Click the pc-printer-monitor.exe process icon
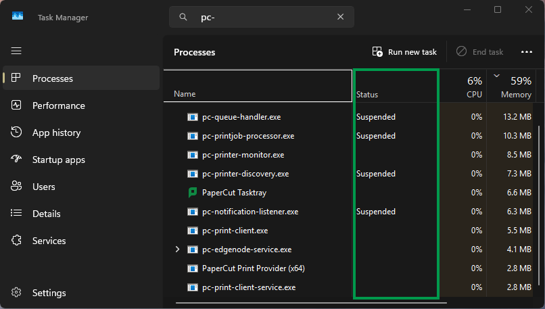 (x=193, y=155)
